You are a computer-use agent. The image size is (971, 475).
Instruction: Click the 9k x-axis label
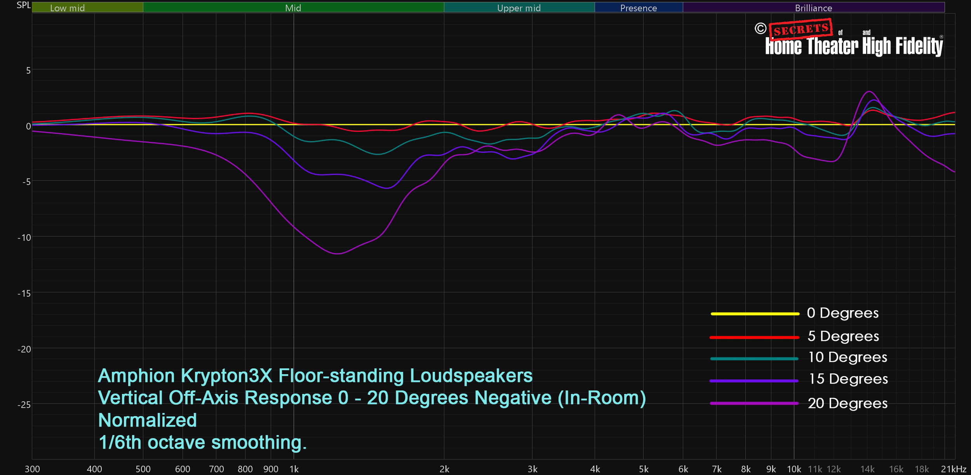(x=771, y=469)
